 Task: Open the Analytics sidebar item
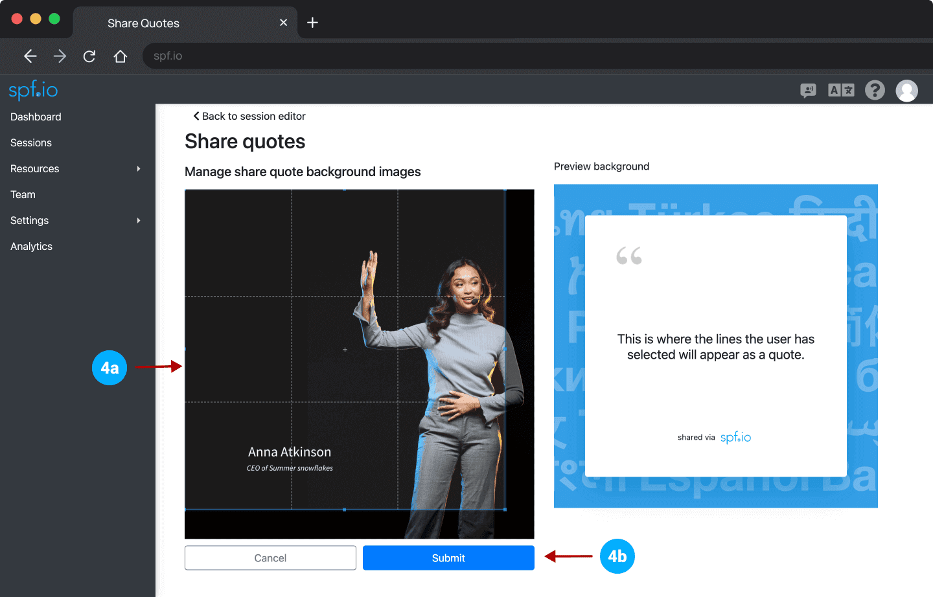(x=31, y=247)
